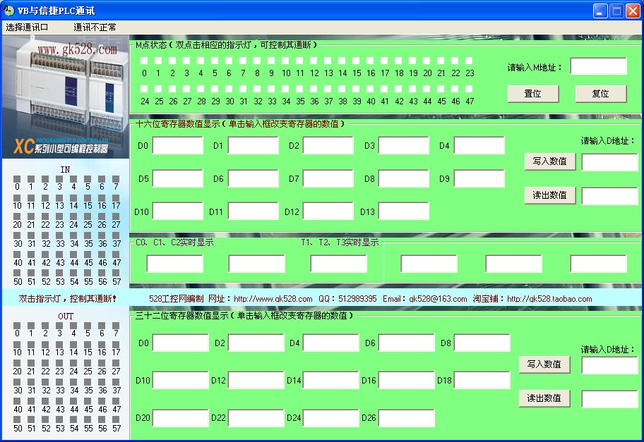Click 写入数值 in the 16-bit register section
Viewport: 644px width, 442px height.
tap(550, 161)
